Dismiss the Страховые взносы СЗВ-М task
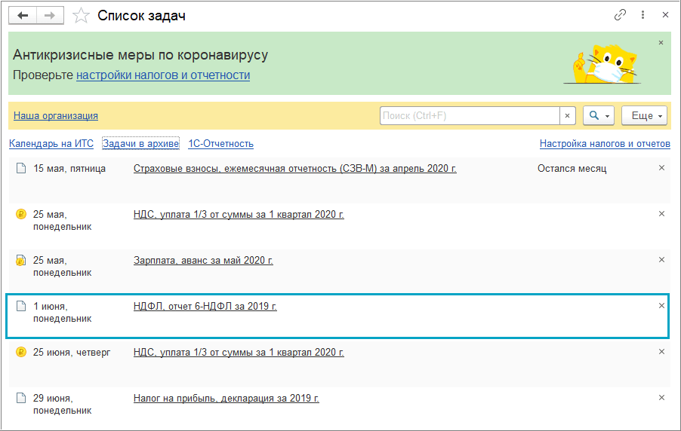The height and width of the screenshot is (431, 681). 661,168
